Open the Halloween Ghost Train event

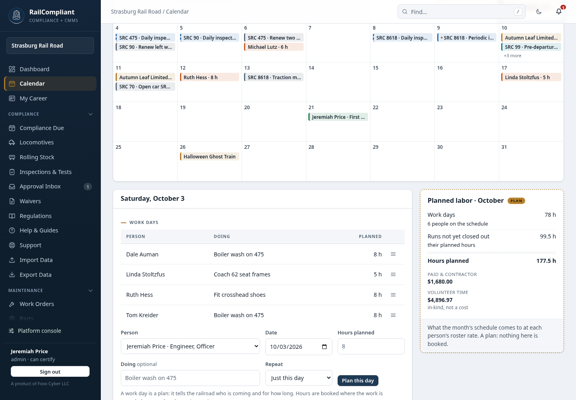click(x=210, y=156)
